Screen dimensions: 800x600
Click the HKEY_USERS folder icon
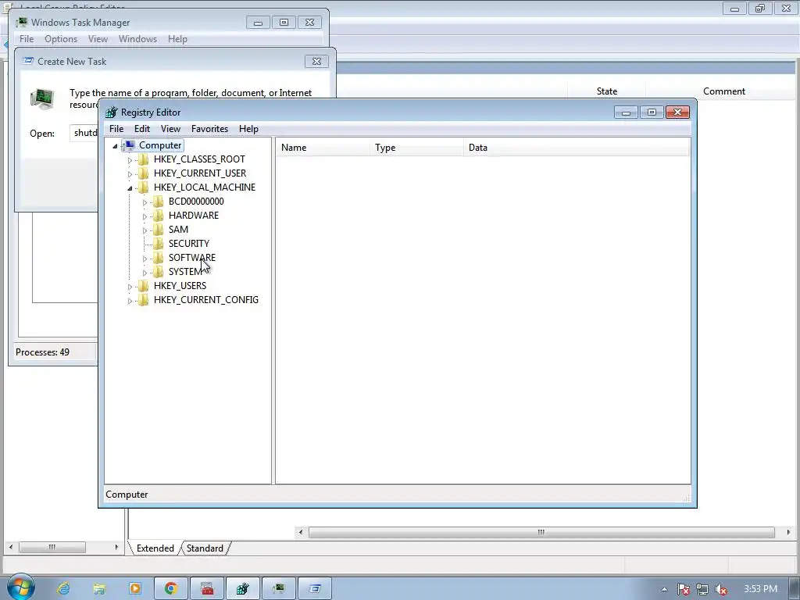(x=144, y=285)
